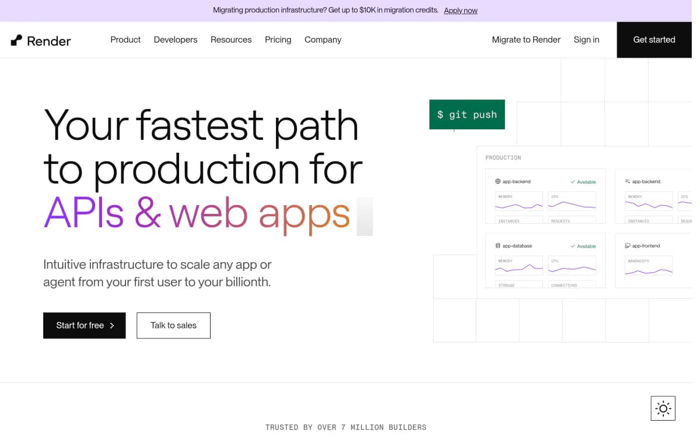
Task: Click the BANDWIDTH chart in the app-frontend card
Action: tap(649, 266)
